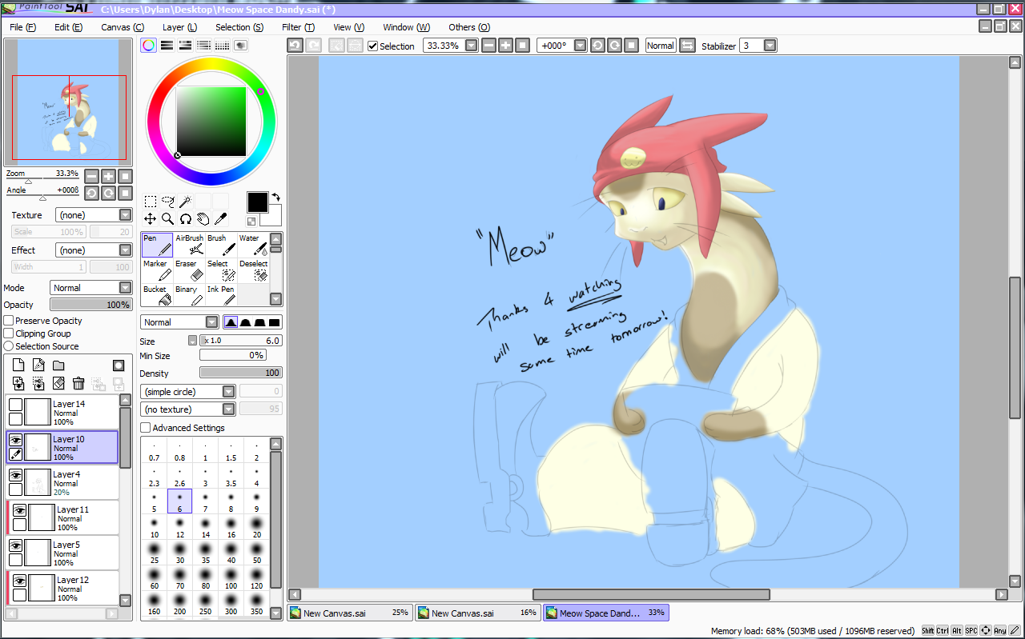Pick the Magic Wand selection tool
This screenshot has height=639, width=1025.
pos(185,202)
